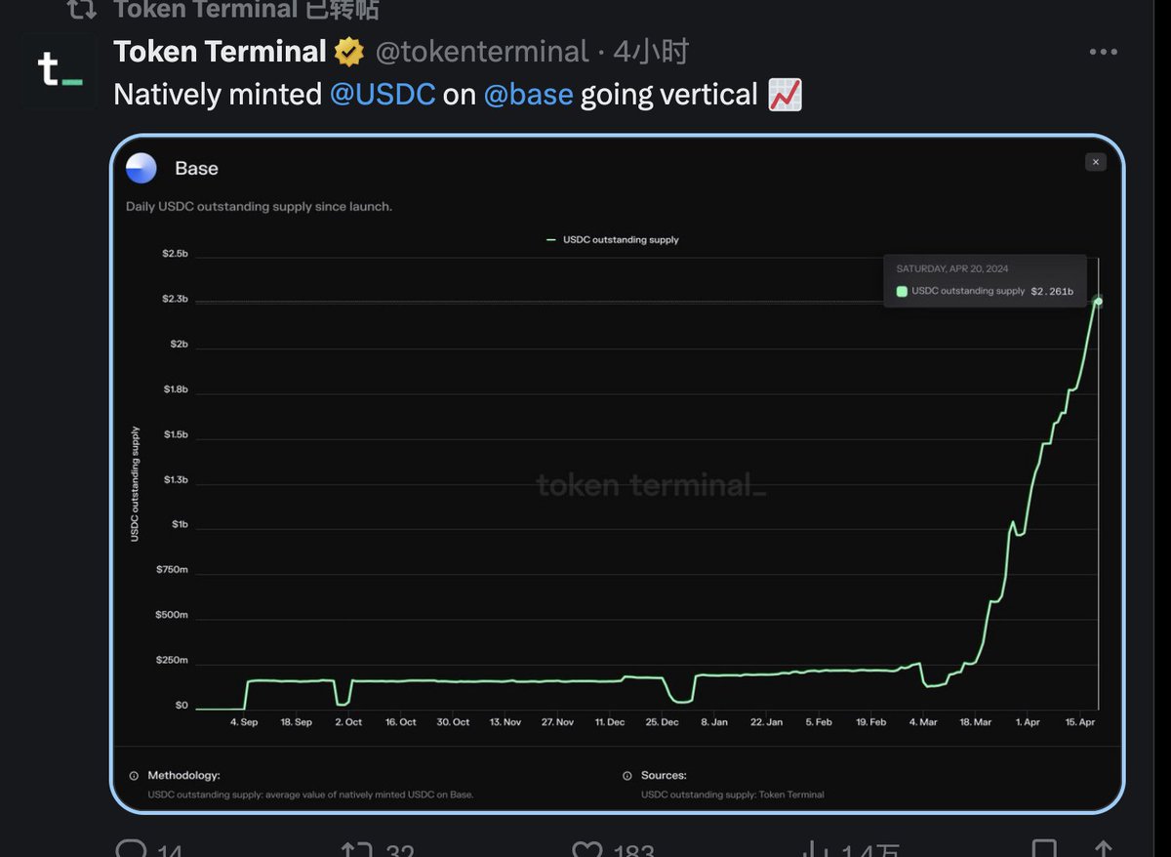The width and height of the screenshot is (1171, 857).
Task: Open the 4小时 tweet timestamp
Action: [x=652, y=52]
